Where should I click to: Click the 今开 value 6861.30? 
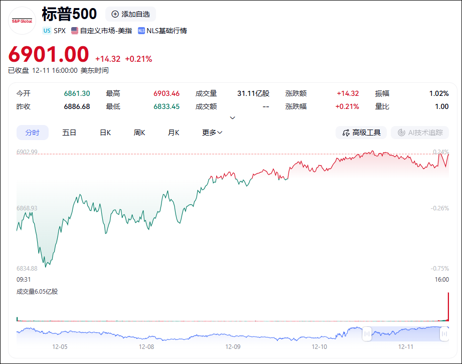[x=77, y=93]
